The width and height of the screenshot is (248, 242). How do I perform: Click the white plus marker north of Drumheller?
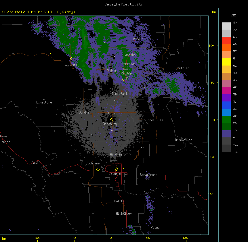point(176,108)
